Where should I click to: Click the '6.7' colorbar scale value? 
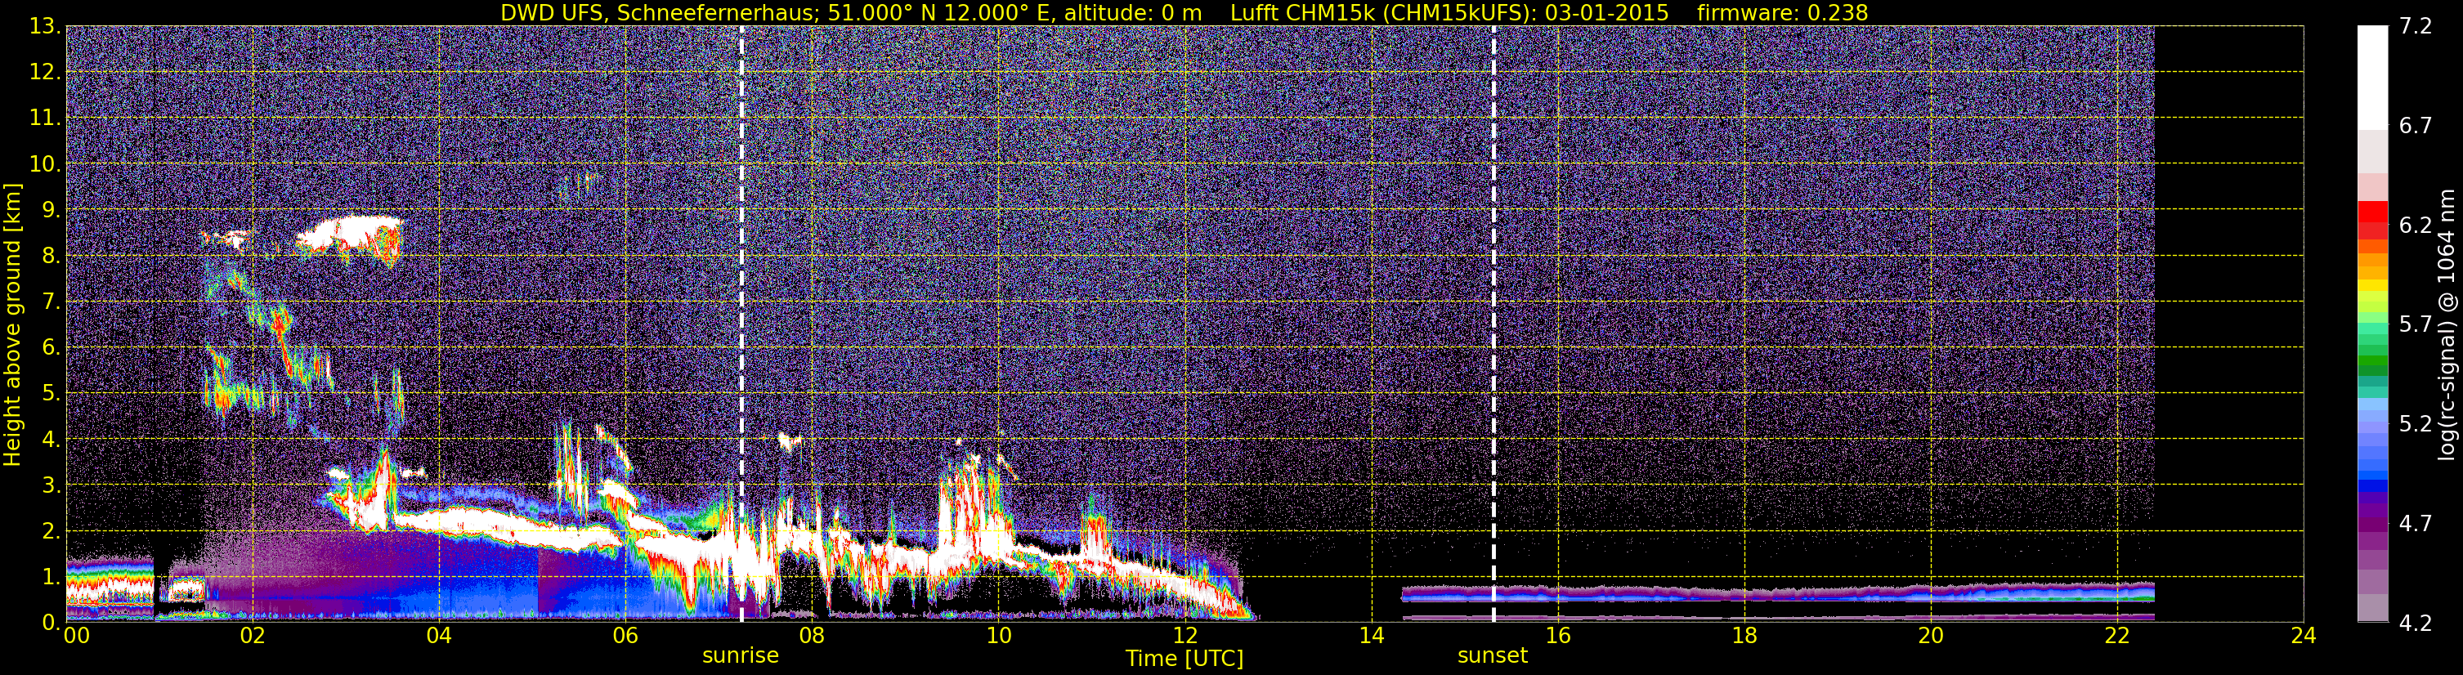click(x=2416, y=126)
